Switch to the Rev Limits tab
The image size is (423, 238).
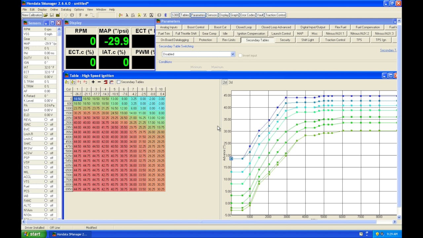click(x=229, y=40)
